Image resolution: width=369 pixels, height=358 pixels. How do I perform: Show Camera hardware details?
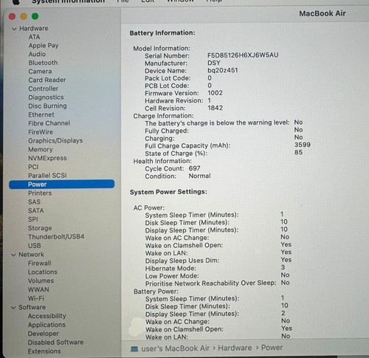(40, 72)
